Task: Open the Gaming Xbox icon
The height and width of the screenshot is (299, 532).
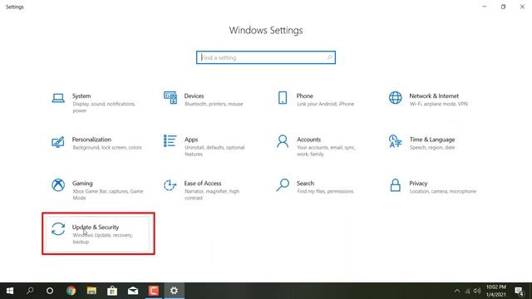Action: click(x=58, y=185)
